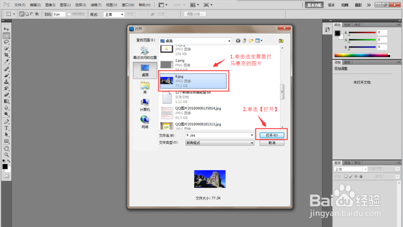403x227 pixels.
Task: Click the 取消 cancel button
Action: (x=272, y=143)
